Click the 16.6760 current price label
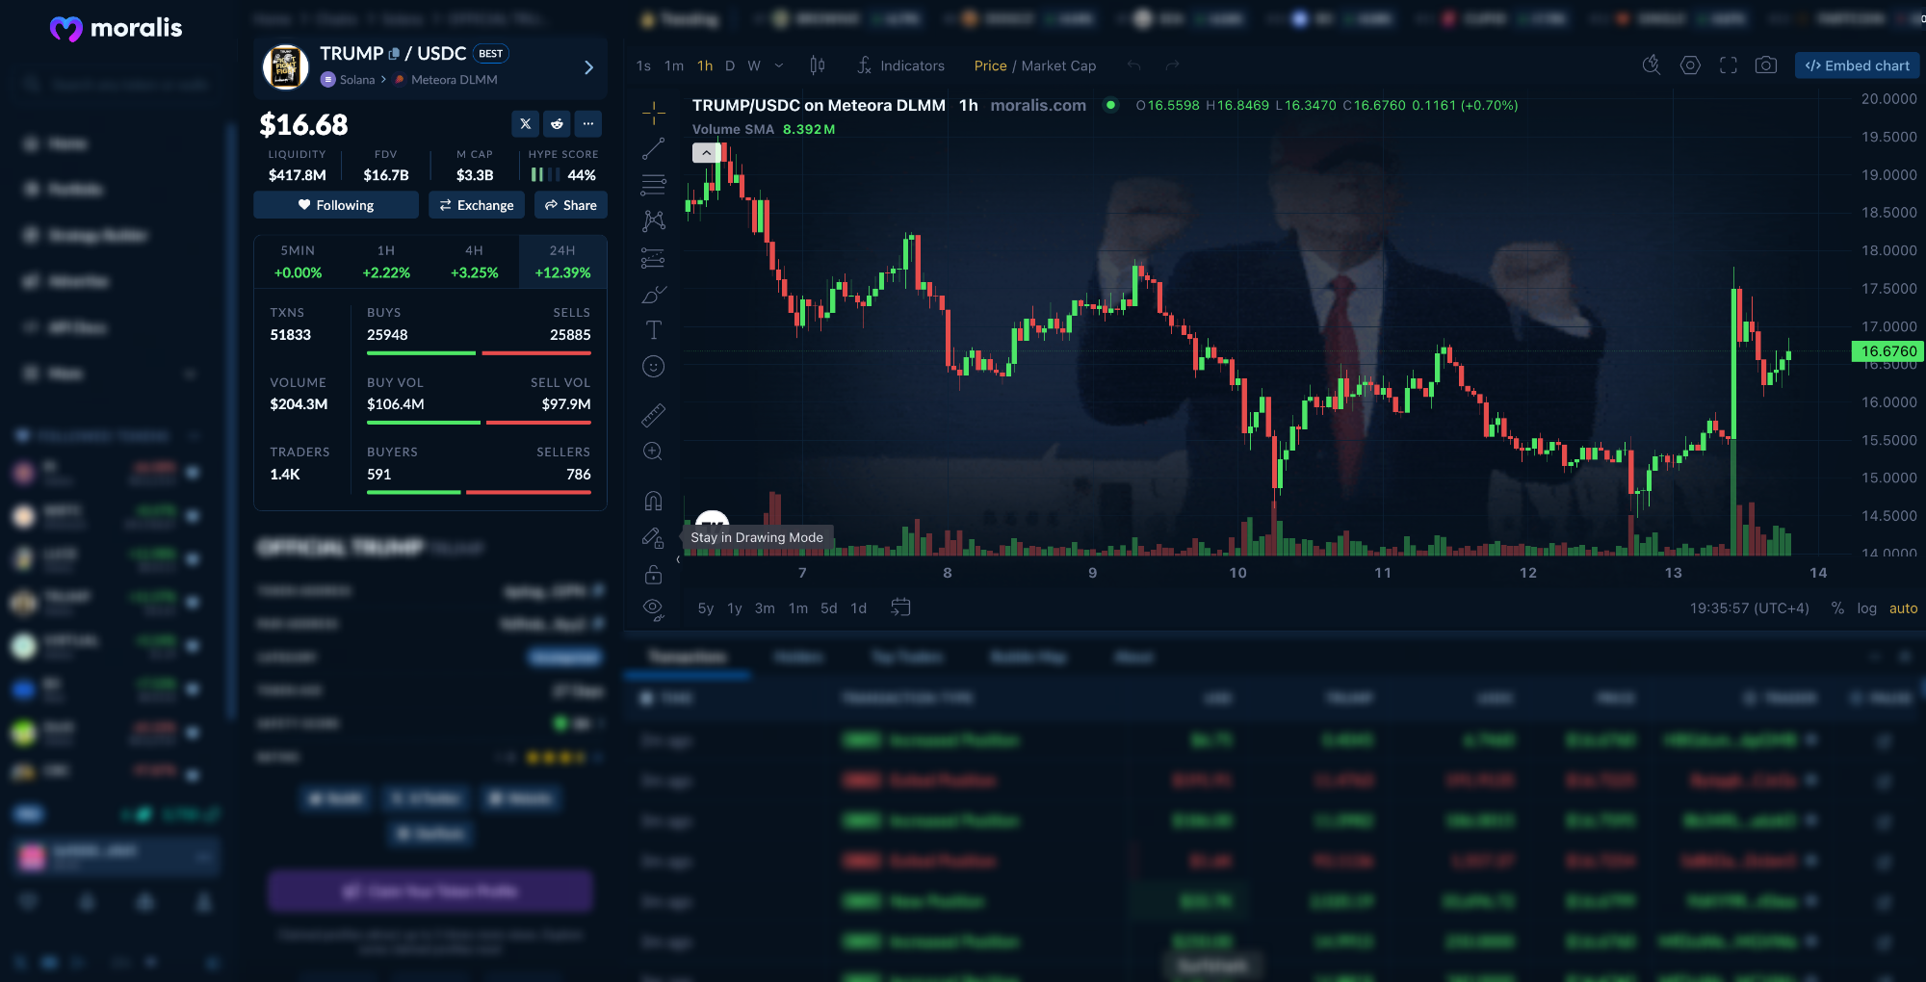This screenshot has height=982, width=1926. pos(1888,351)
